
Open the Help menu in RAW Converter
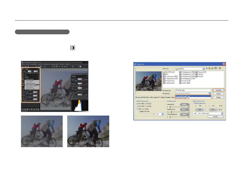click(x=67, y=64)
